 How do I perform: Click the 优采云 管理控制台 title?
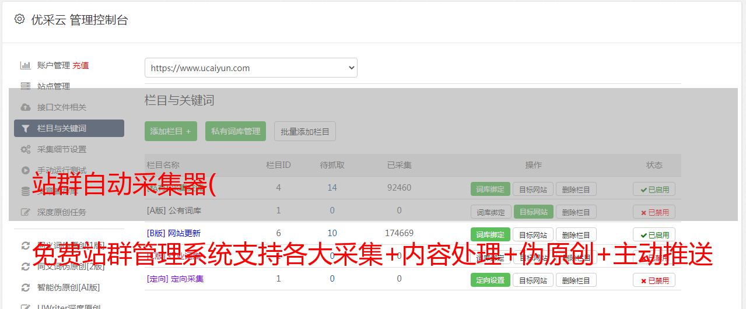click(x=79, y=20)
